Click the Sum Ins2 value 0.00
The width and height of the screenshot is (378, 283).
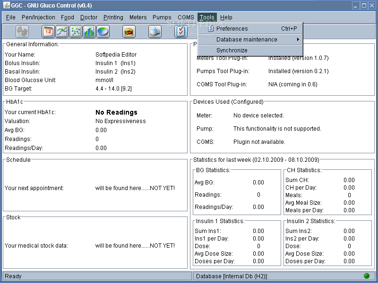pyautogui.click(x=349, y=231)
